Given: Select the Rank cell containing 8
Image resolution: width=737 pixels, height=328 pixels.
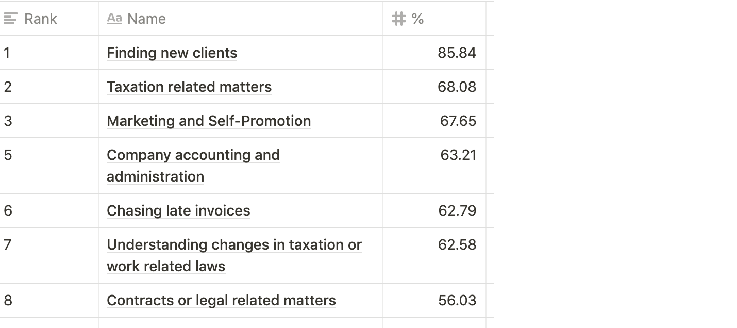Looking at the screenshot, I should (49, 300).
